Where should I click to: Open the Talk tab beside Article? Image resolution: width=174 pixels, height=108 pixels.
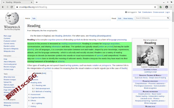(x=34, y=18)
